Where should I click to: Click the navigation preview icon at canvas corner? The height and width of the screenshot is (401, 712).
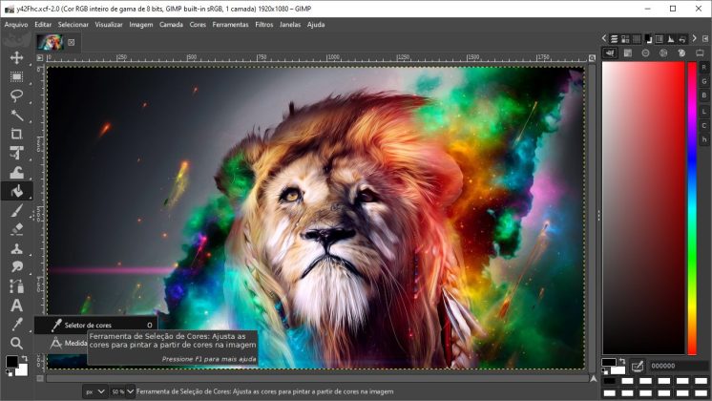pyautogui.click(x=593, y=378)
